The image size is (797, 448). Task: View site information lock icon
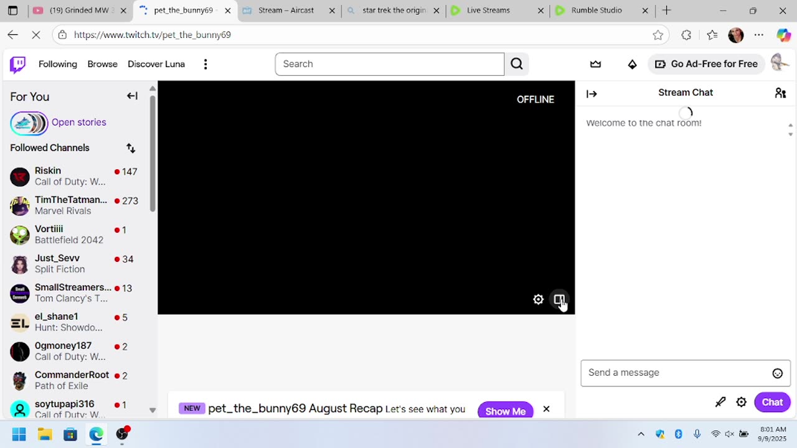tap(62, 35)
